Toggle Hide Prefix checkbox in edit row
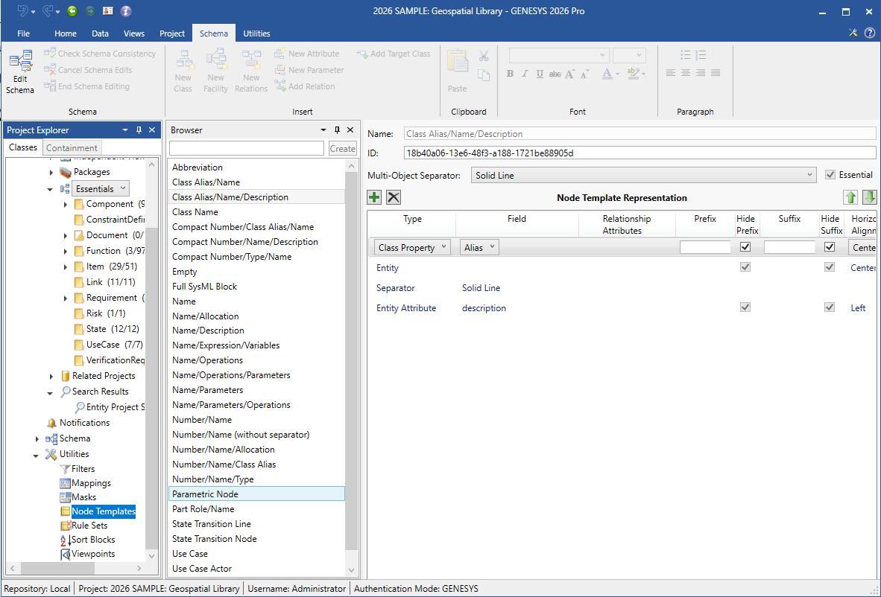Image resolution: width=881 pixels, height=597 pixels. point(745,247)
